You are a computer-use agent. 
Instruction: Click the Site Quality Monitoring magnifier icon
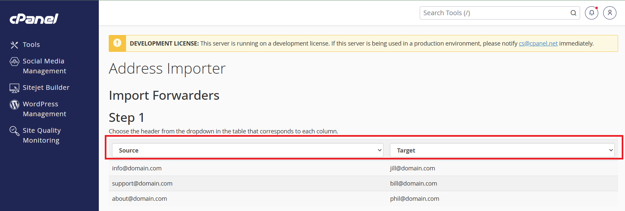point(15,131)
